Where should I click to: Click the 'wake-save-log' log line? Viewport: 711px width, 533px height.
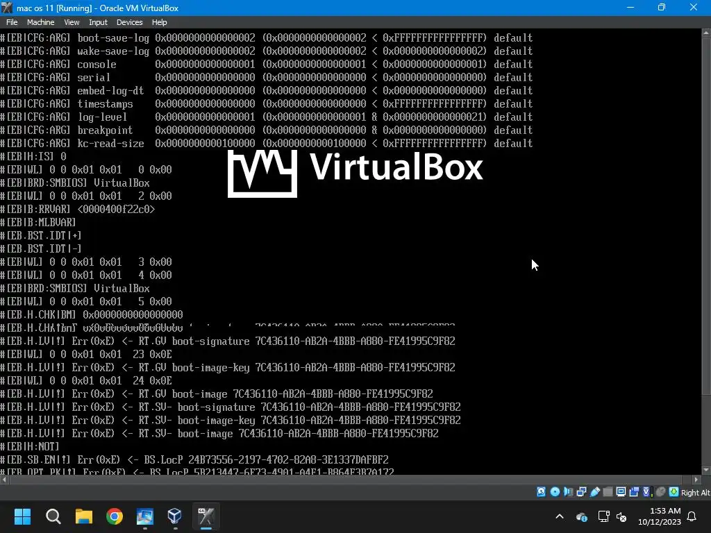tap(266, 51)
